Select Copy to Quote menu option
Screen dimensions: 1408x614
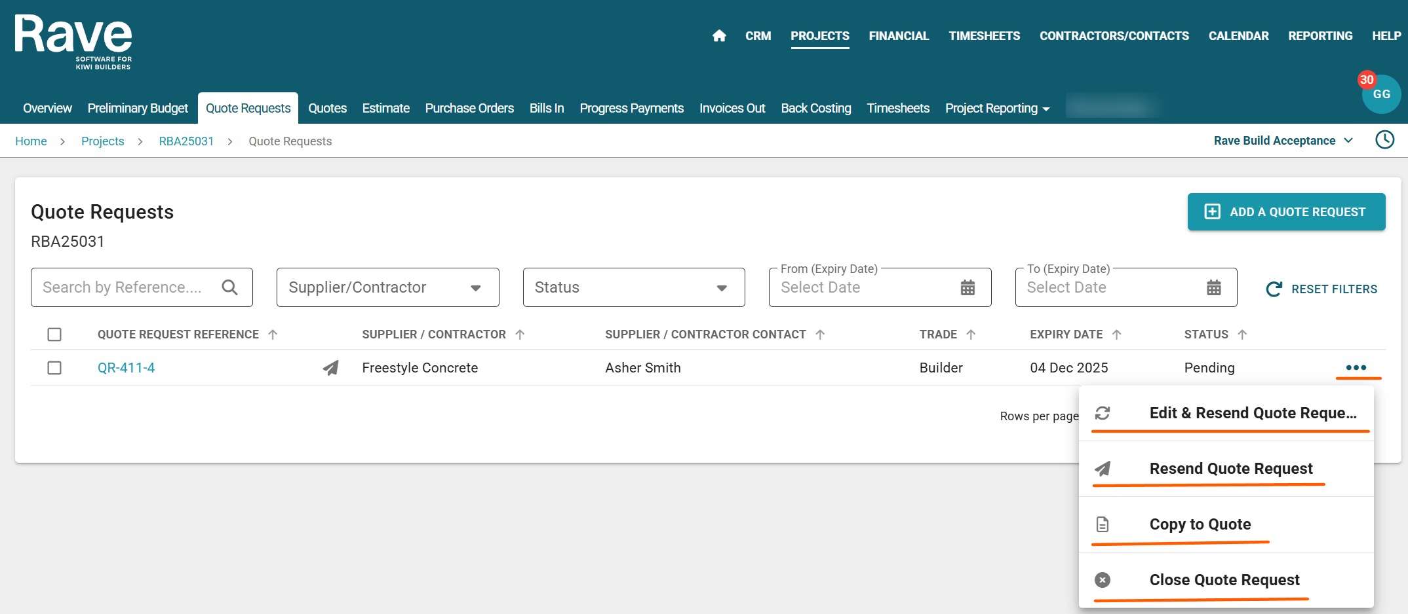point(1200,524)
